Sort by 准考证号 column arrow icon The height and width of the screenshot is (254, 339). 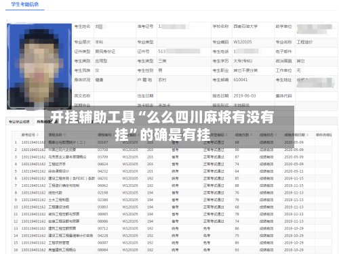(x=37, y=135)
